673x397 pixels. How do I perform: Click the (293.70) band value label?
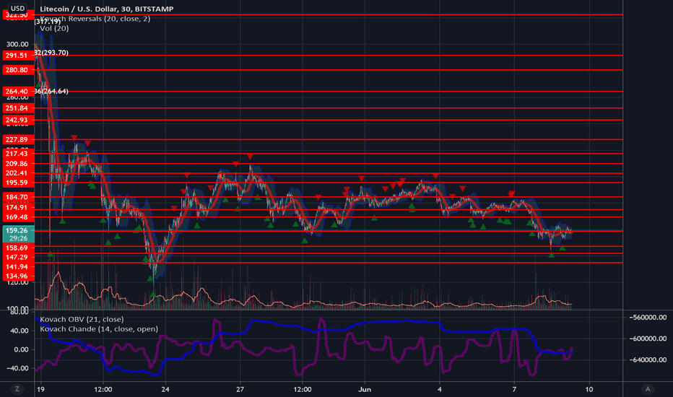pyautogui.click(x=54, y=53)
